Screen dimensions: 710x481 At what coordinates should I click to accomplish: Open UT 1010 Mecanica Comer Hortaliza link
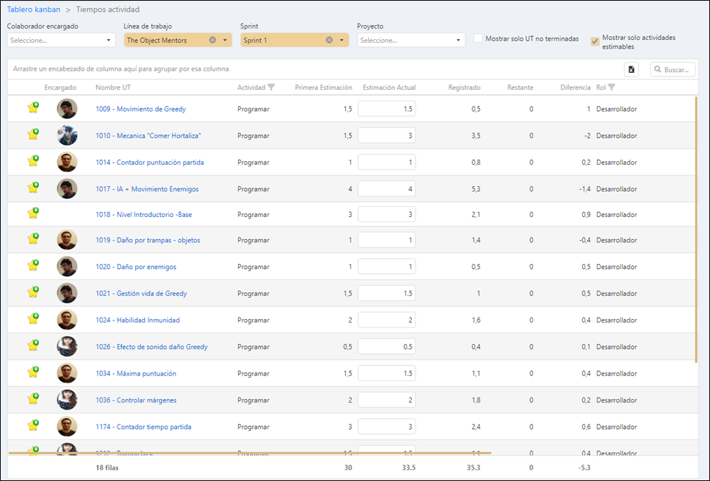(x=148, y=136)
